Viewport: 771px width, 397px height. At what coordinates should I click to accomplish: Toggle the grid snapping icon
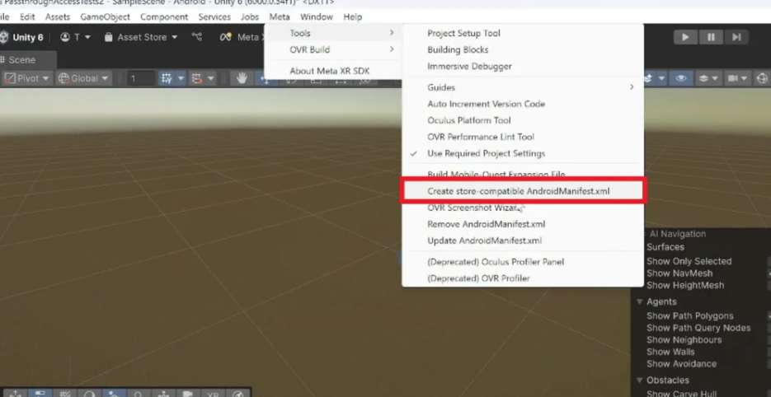[x=166, y=78]
